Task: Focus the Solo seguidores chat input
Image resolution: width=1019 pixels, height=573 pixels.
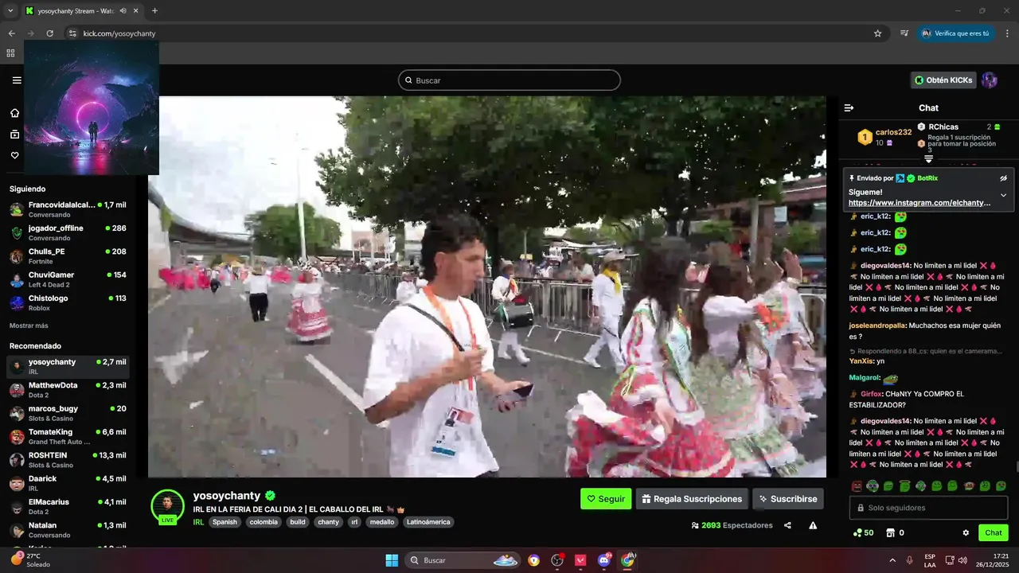Action: coord(928,508)
